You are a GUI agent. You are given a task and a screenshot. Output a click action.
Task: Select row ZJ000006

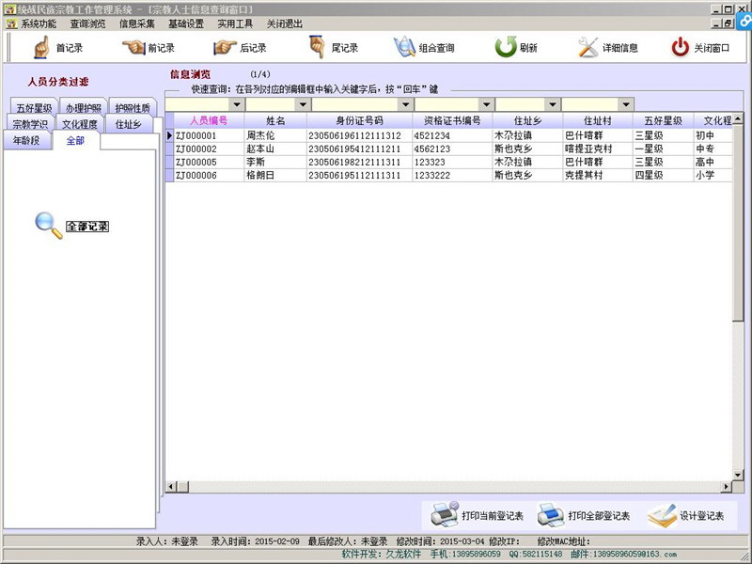[448, 176]
